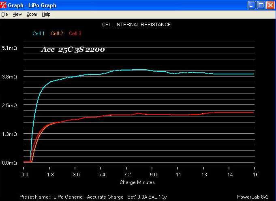Image resolution: width=276 pixels, height=201 pixels.
Task: Click the 13 minutes axis tick label
Action: tap(204, 174)
